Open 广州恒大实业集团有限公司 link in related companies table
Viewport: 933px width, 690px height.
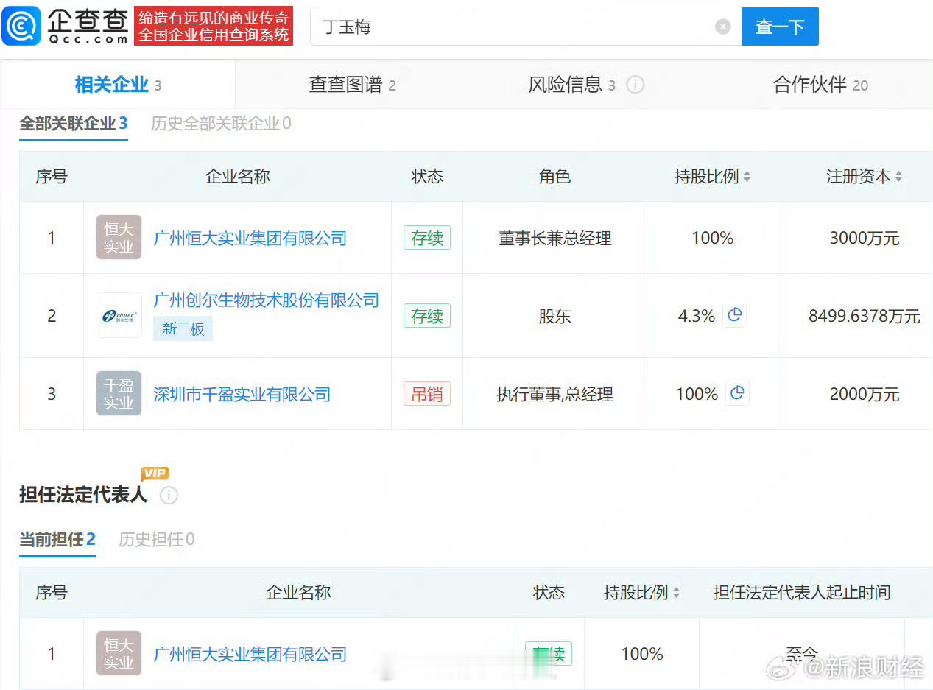250,238
